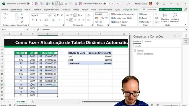Open the Design da Tabela tab
The height and width of the screenshot is (106, 189).
tap(131, 10)
